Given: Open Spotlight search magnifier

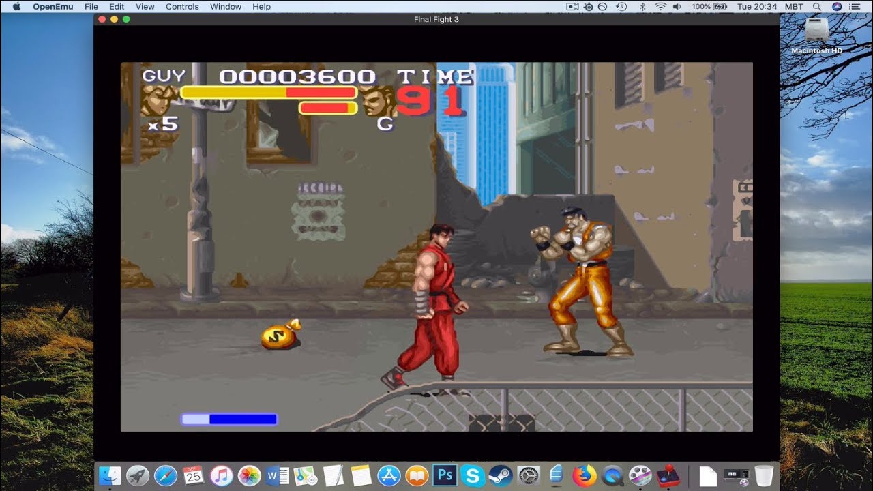Looking at the screenshot, I should coord(816,6).
